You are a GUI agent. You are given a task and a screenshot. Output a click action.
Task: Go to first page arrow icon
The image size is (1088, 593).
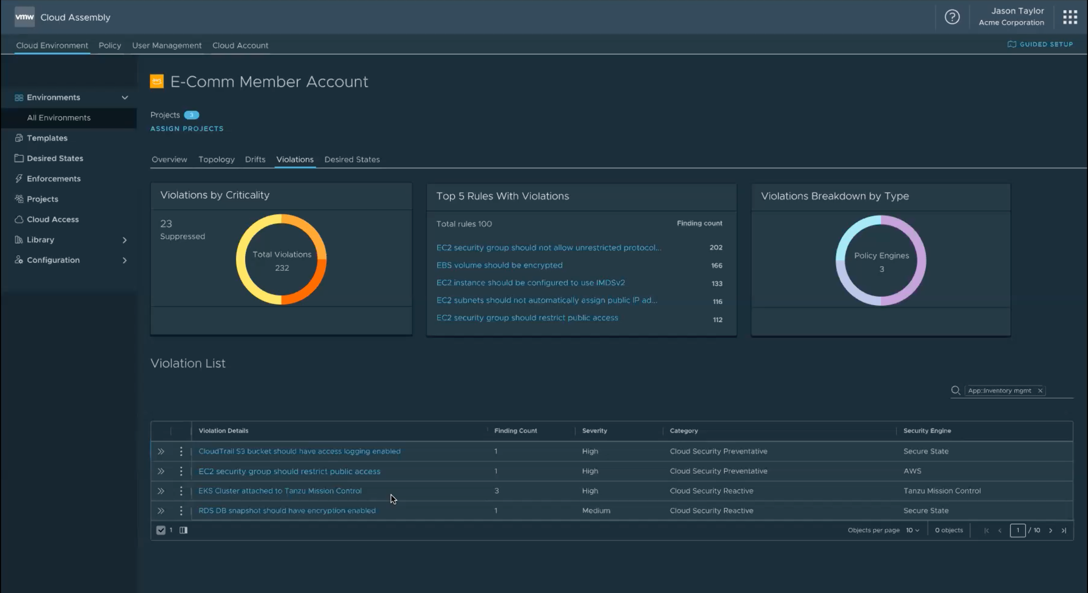pos(986,530)
